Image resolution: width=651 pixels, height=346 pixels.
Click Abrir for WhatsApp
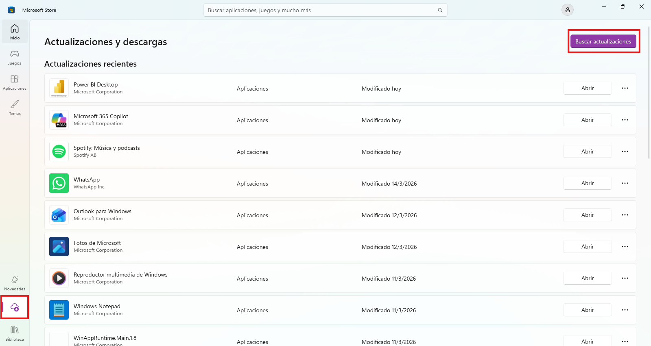pos(588,183)
